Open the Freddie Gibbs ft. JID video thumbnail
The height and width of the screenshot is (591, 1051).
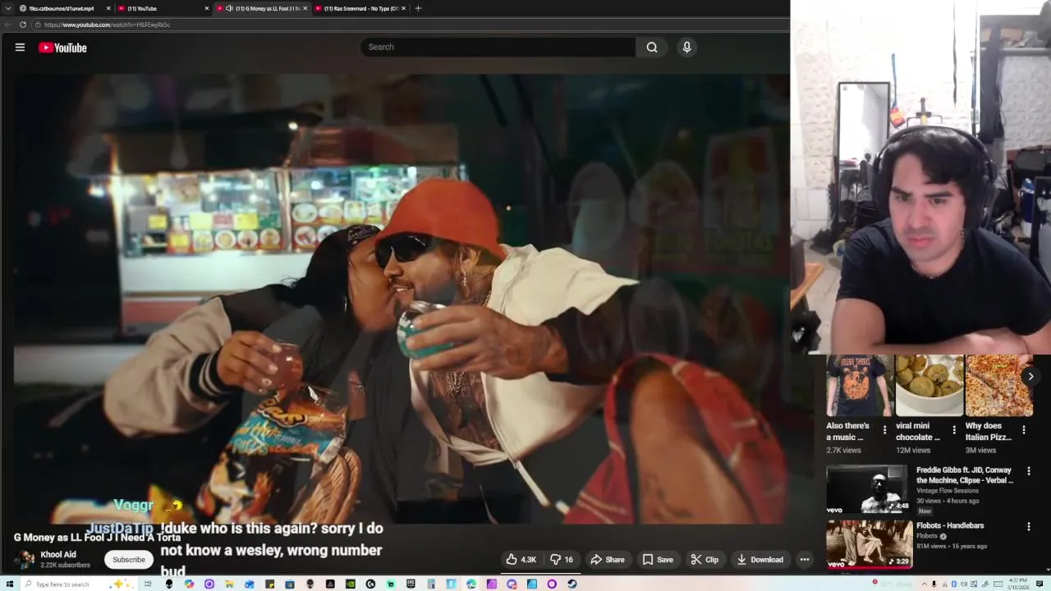[x=869, y=489]
